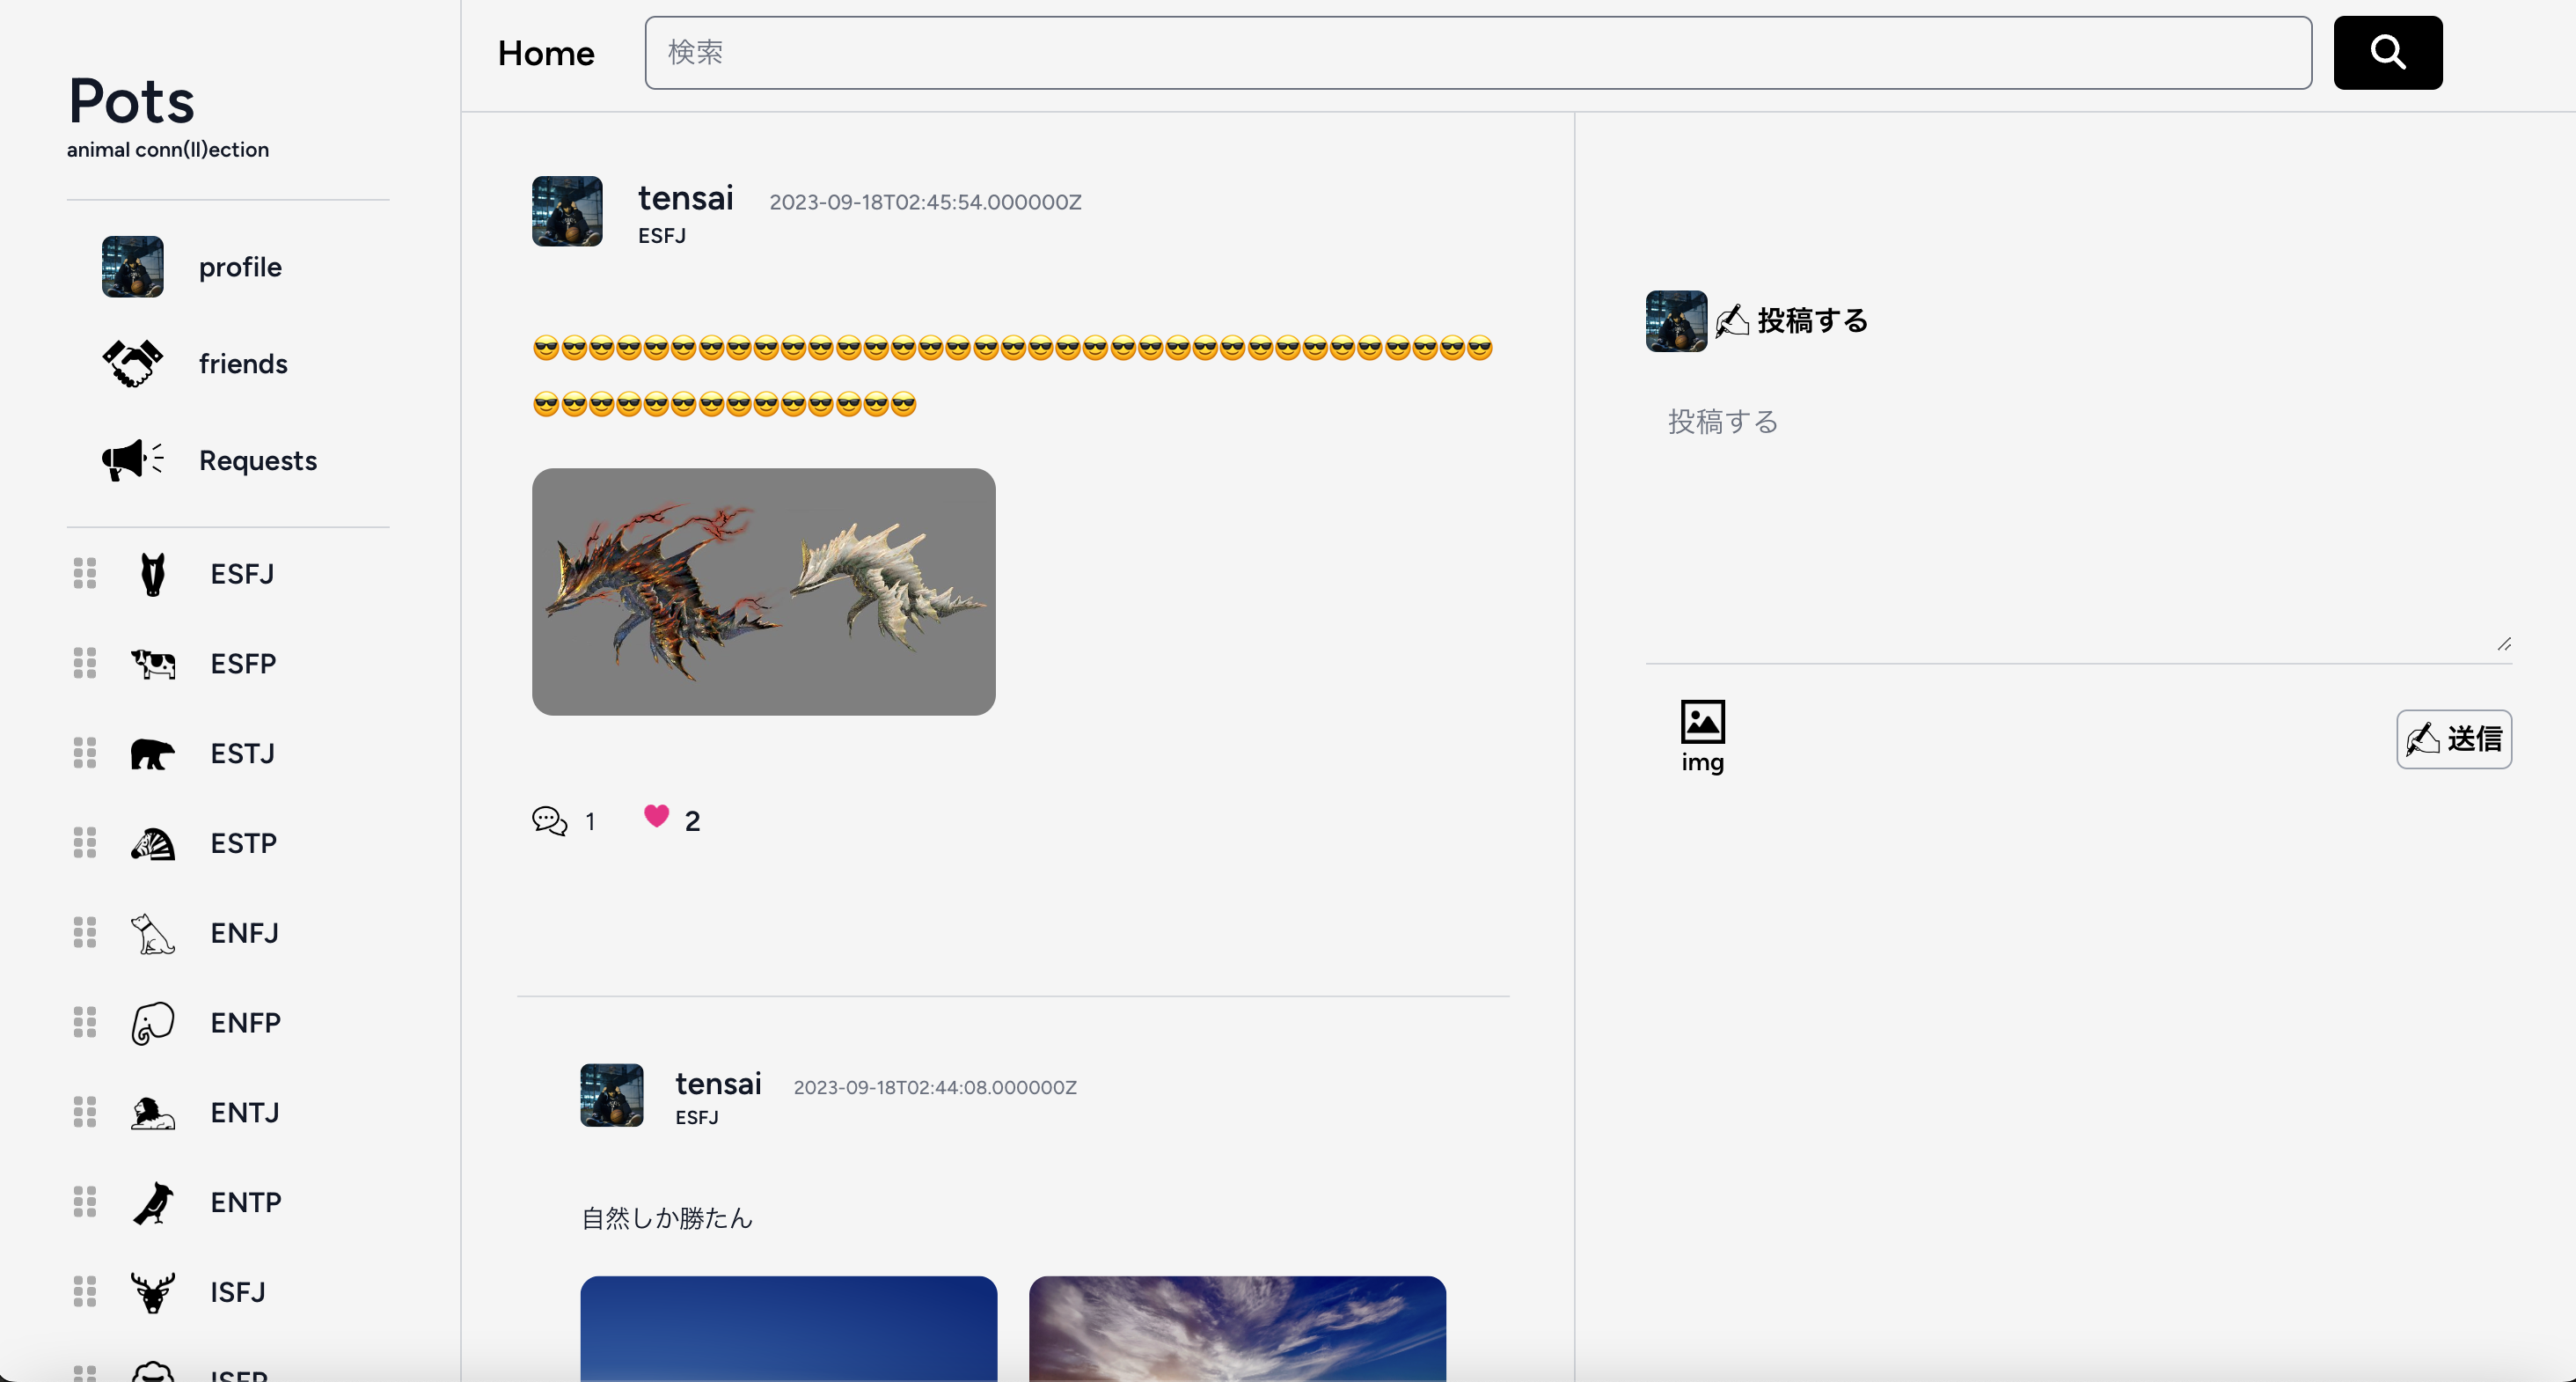
Task: Click the drag handle beside ESTP
Action: (x=85, y=842)
